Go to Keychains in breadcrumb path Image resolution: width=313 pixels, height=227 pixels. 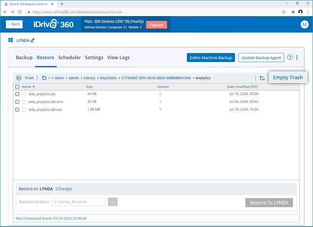108,78
